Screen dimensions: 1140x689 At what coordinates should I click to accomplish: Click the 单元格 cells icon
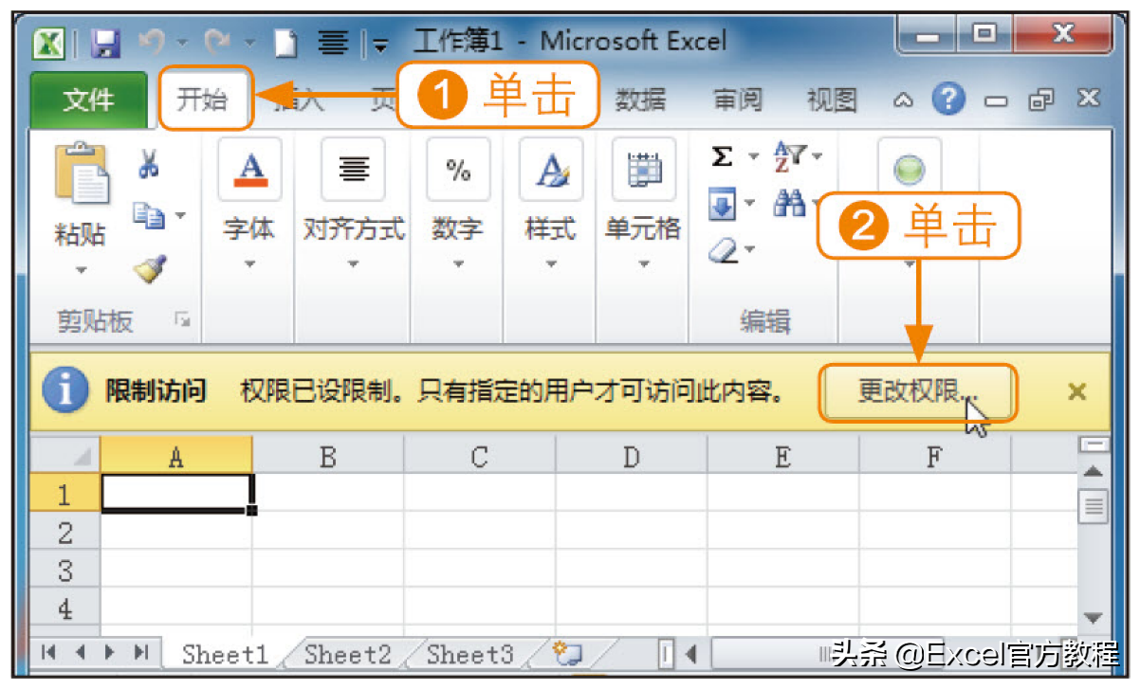643,170
